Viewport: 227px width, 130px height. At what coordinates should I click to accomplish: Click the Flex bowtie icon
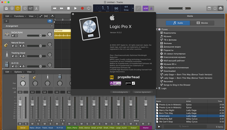(x=46, y=16)
